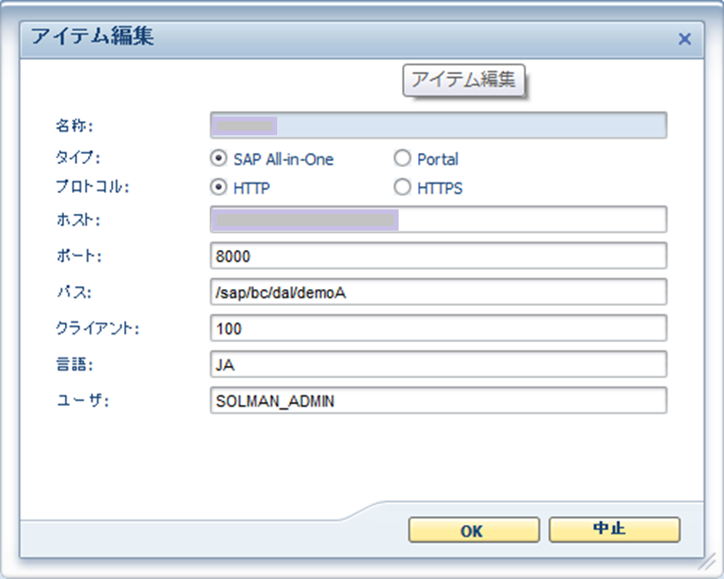Click the HTTPS label text

click(x=439, y=188)
